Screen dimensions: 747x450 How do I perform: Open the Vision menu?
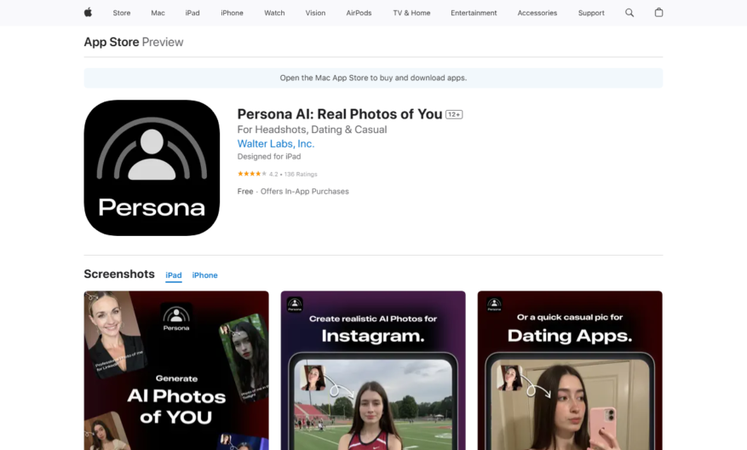coord(315,13)
